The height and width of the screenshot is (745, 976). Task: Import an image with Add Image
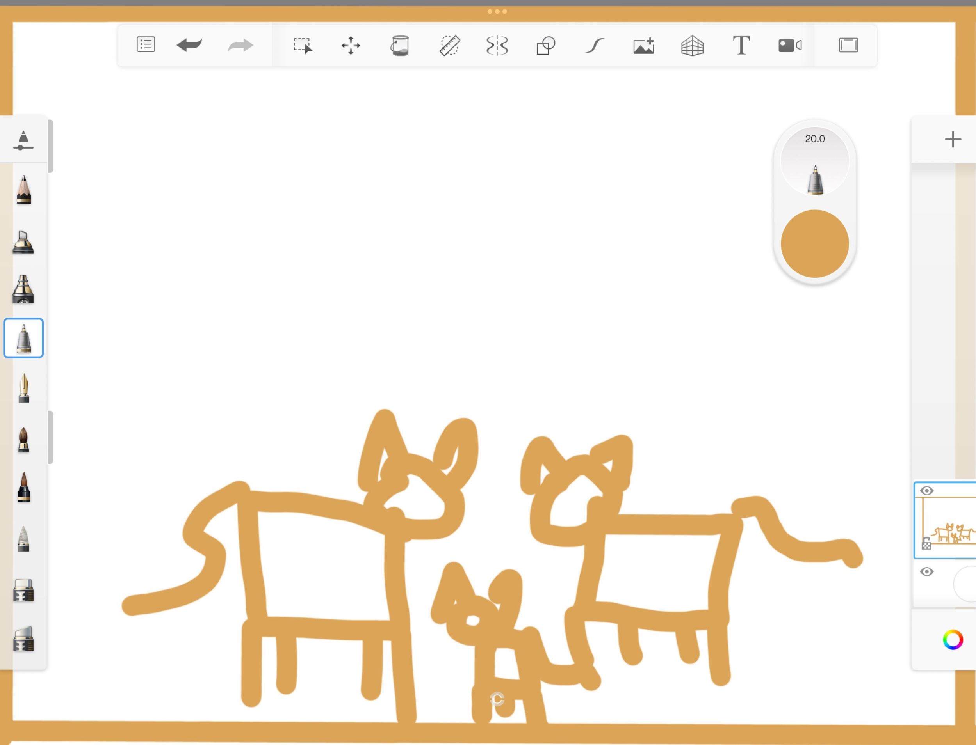[x=643, y=45]
